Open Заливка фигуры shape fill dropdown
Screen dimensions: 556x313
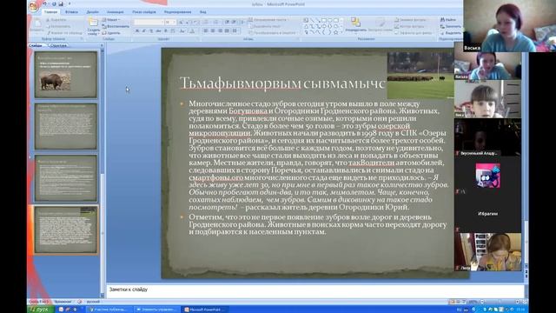tap(410, 20)
